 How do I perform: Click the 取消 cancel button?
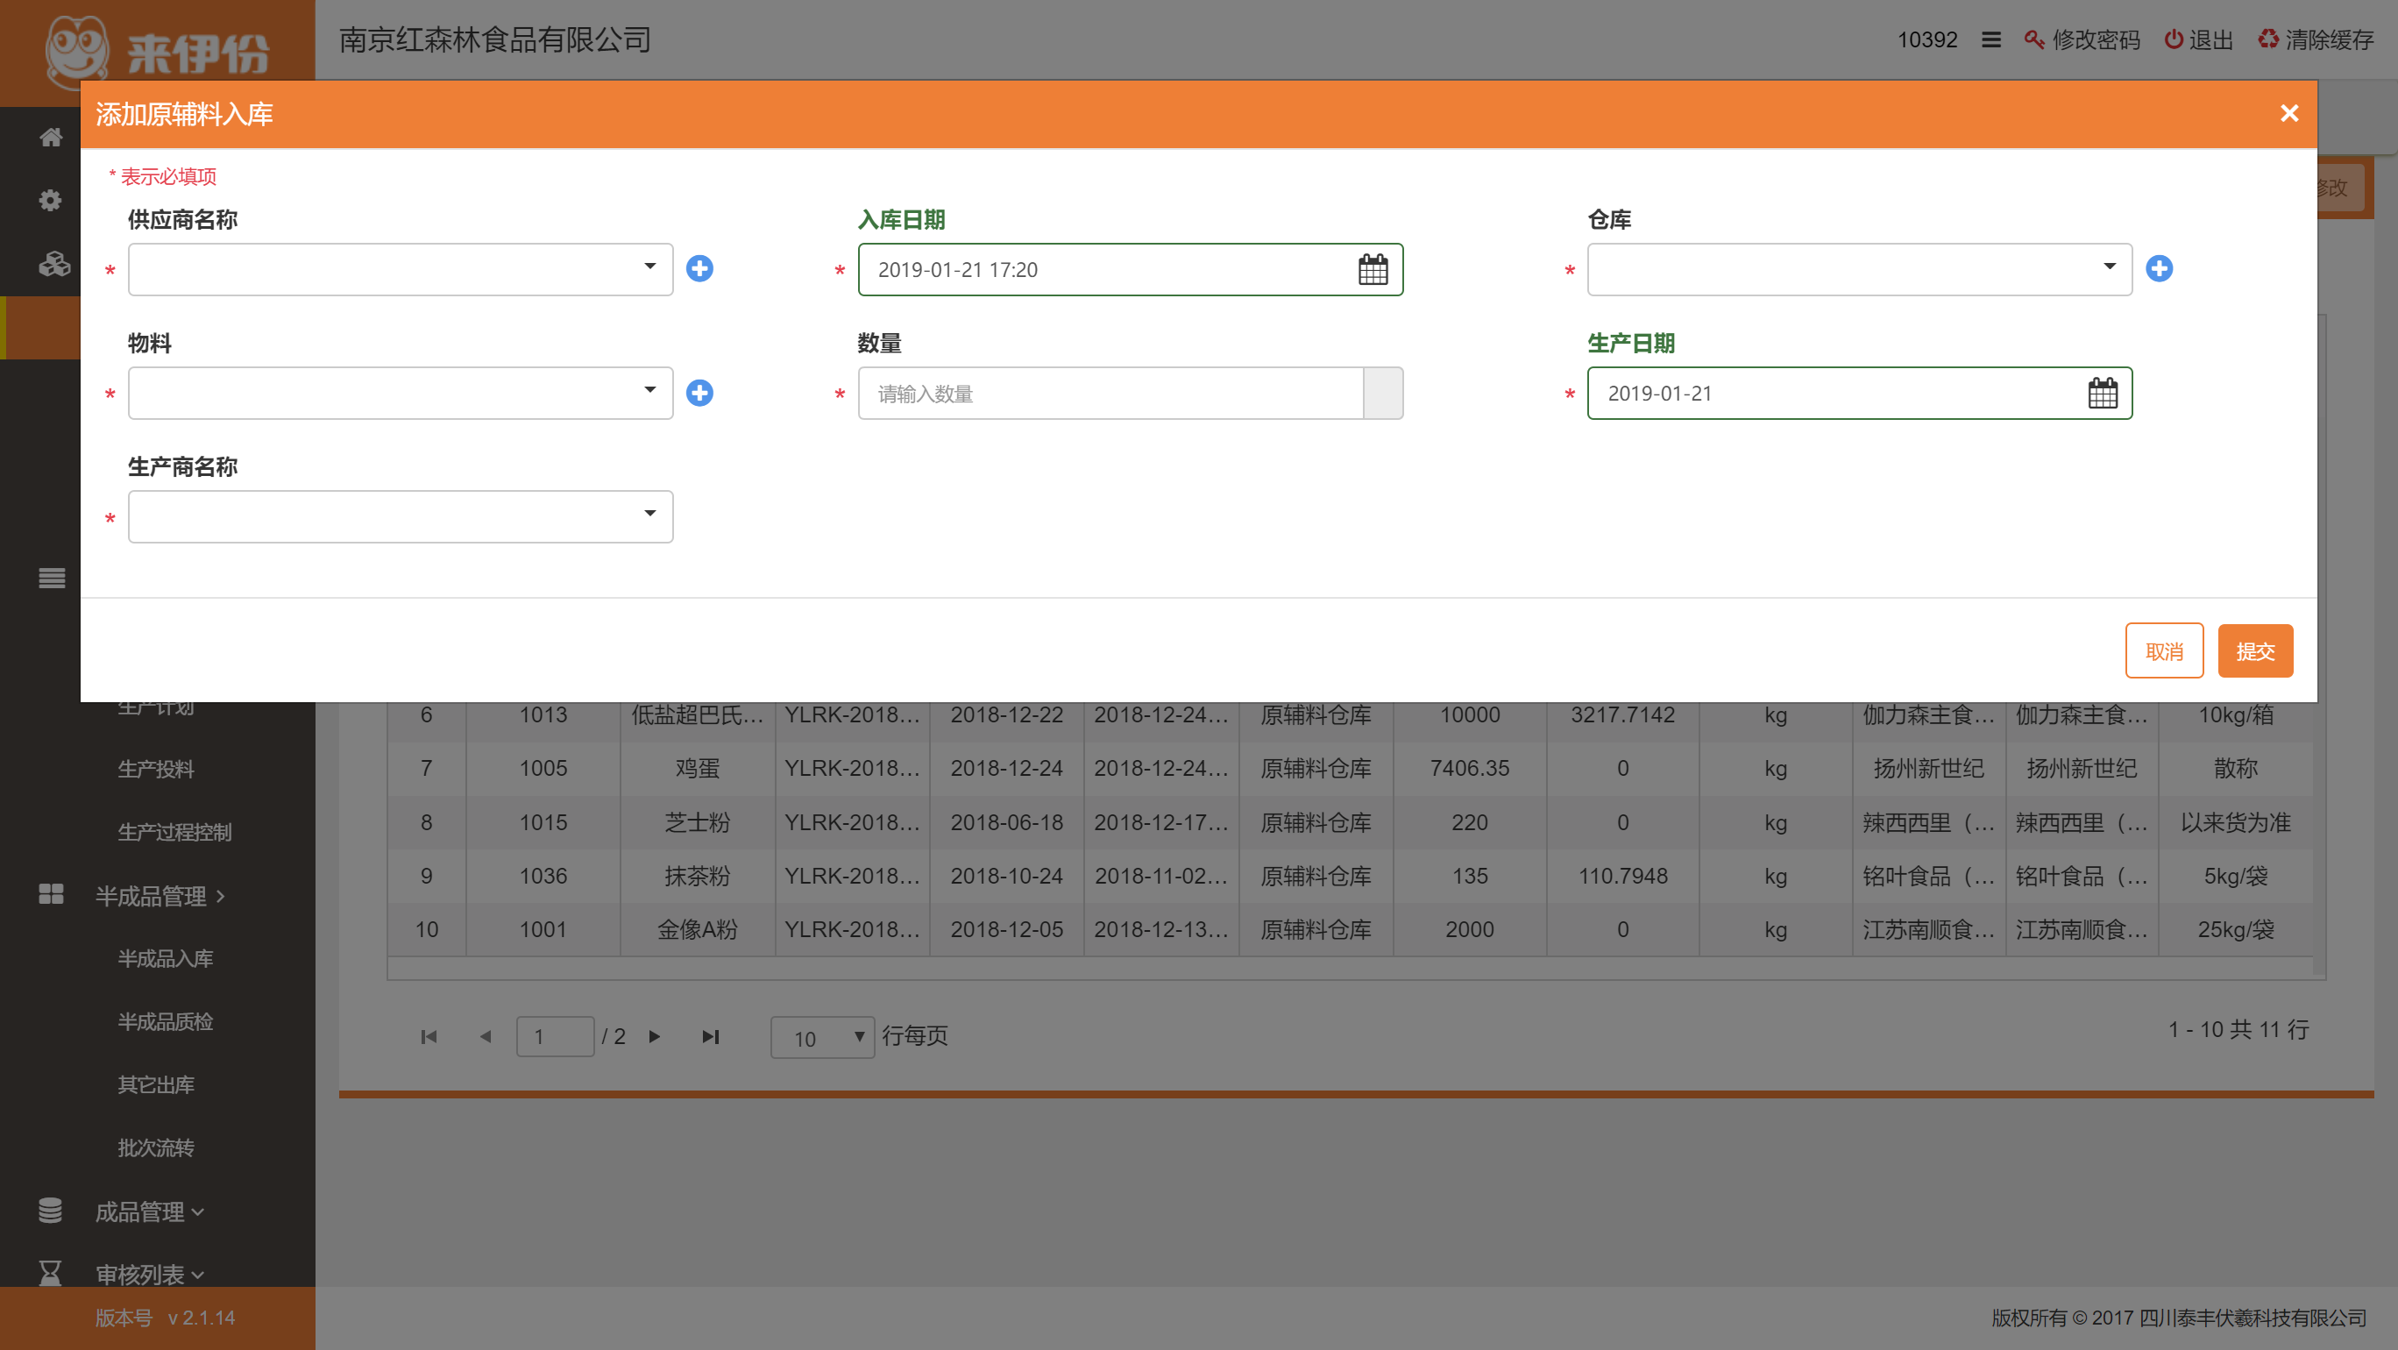pos(2163,650)
